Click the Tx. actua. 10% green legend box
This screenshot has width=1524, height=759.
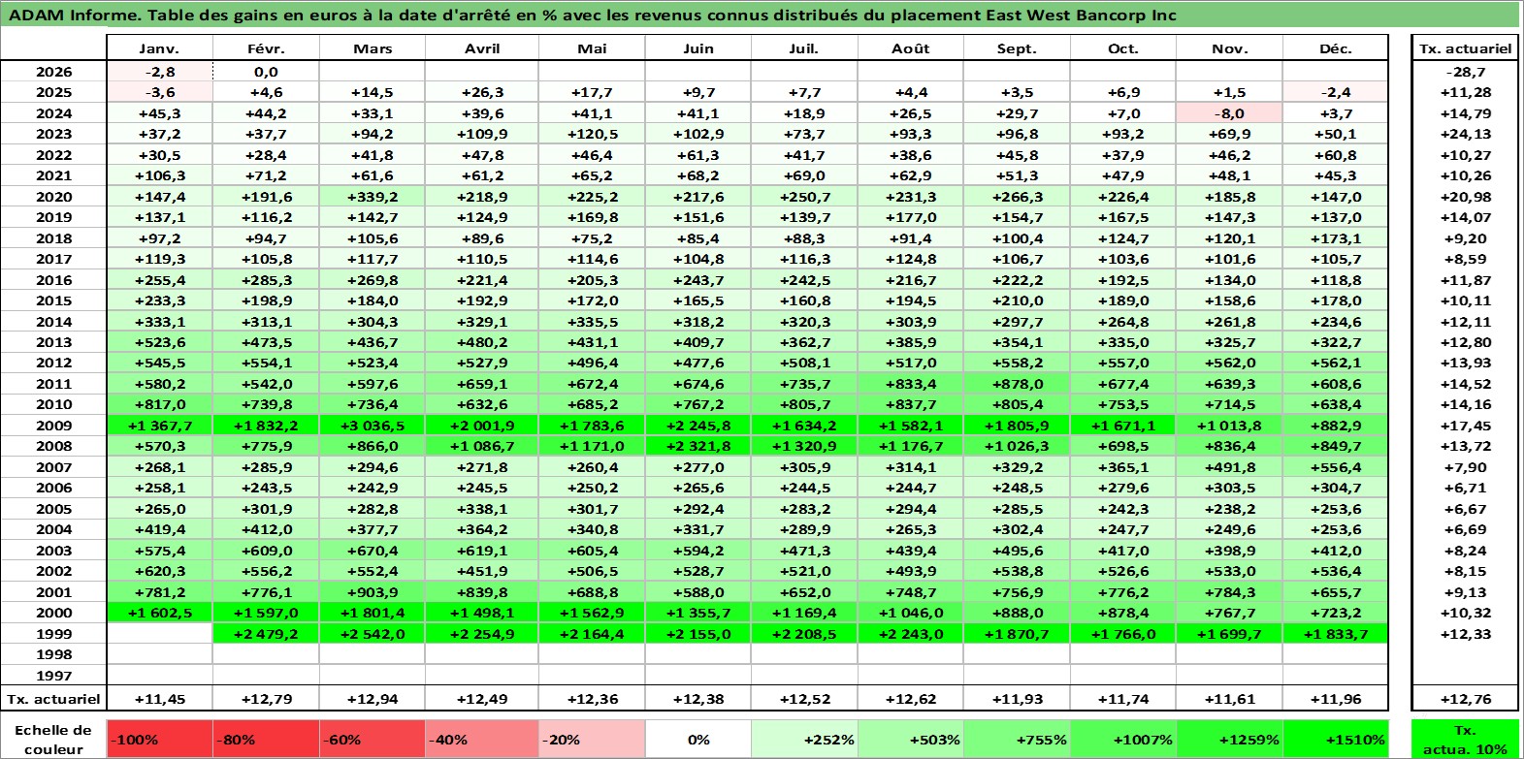(x=1465, y=739)
